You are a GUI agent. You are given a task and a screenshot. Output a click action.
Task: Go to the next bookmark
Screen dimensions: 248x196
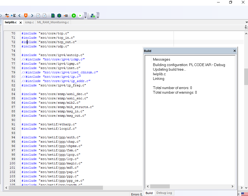[32, 15]
